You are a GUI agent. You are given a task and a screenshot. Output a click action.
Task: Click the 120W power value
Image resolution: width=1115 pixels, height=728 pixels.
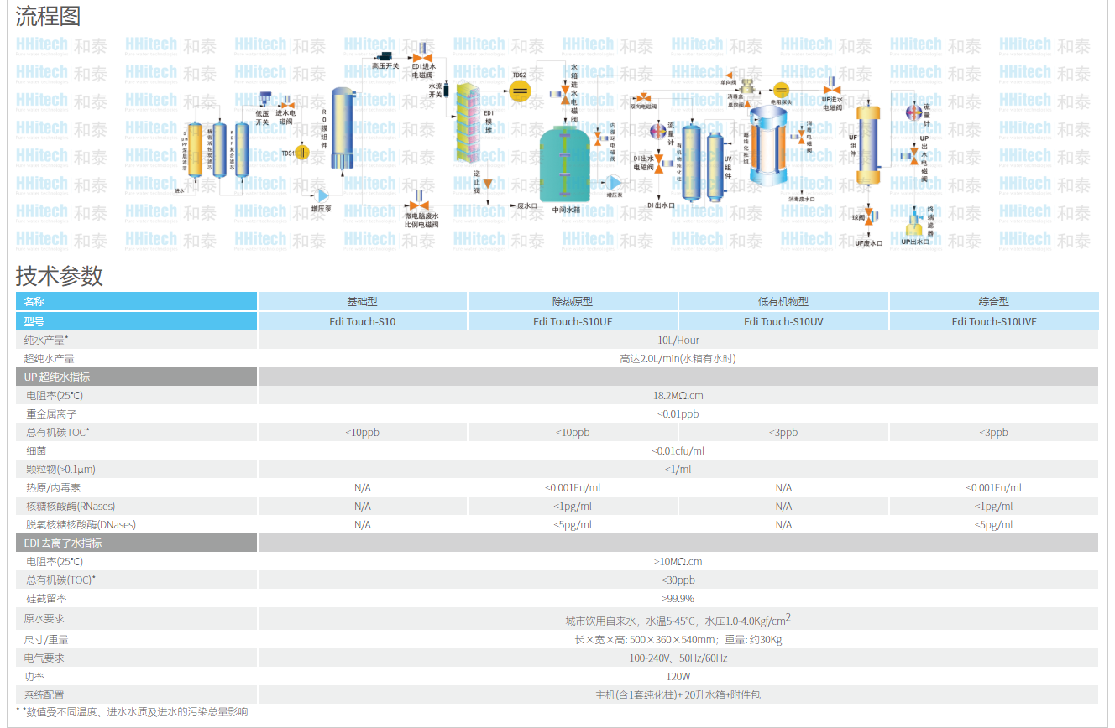[678, 676]
